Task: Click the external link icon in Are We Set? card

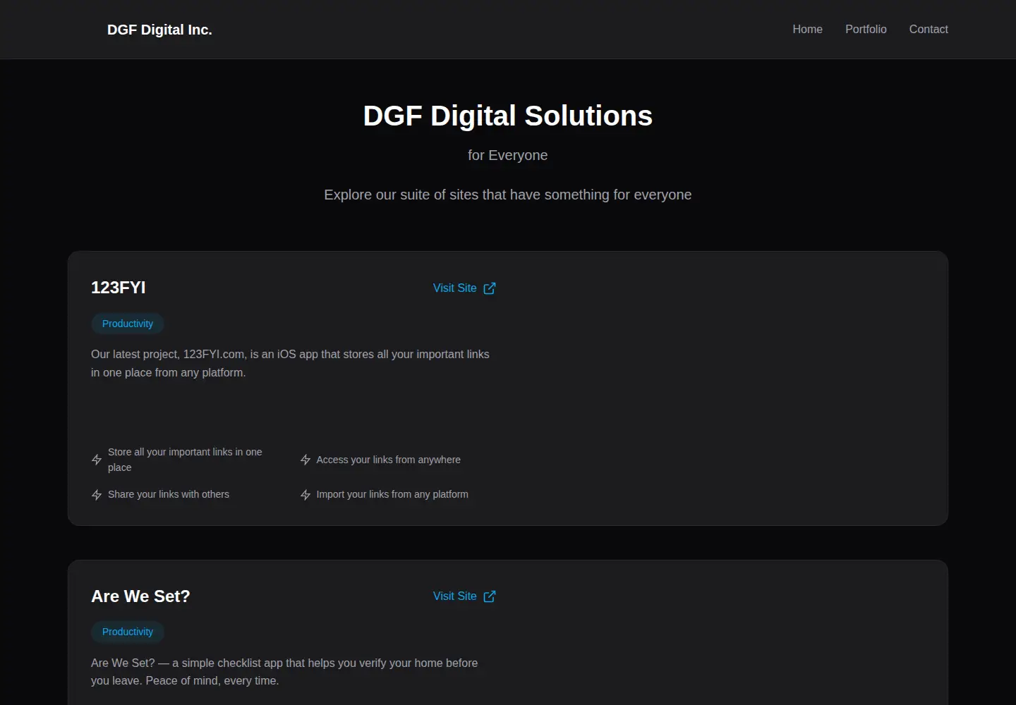Action: (490, 596)
